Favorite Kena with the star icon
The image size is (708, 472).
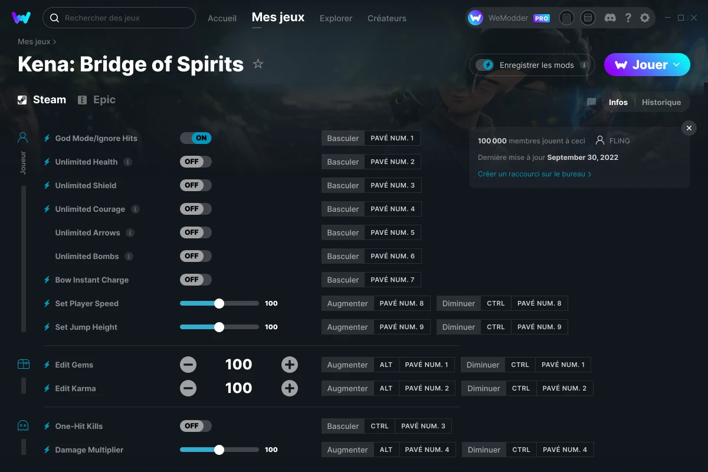coord(258,64)
